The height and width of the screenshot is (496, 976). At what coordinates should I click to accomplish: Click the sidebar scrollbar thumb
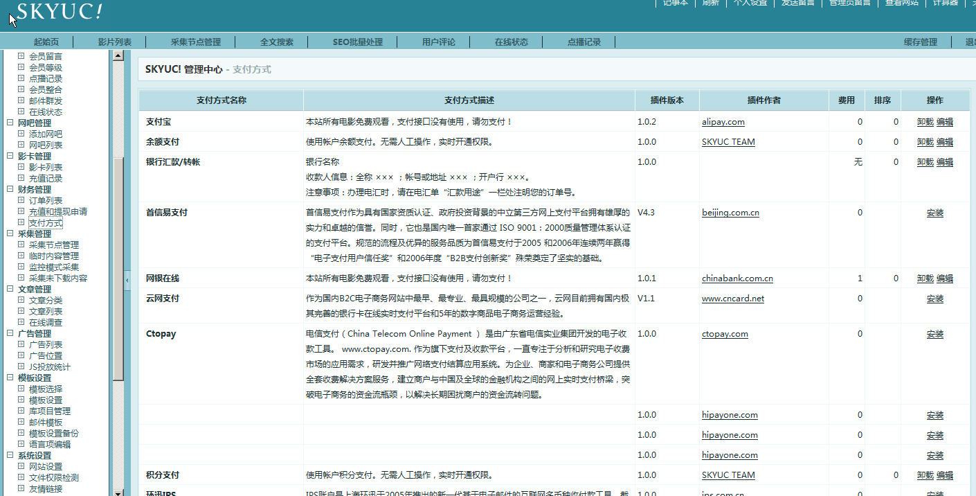click(x=118, y=269)
